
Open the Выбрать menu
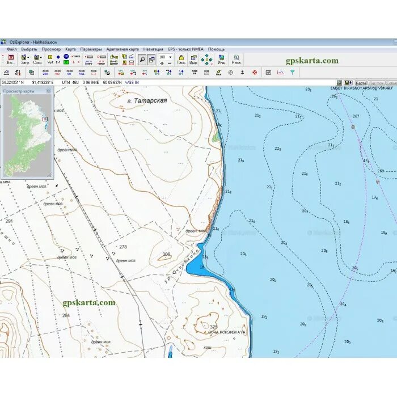[x=29, y=49]
